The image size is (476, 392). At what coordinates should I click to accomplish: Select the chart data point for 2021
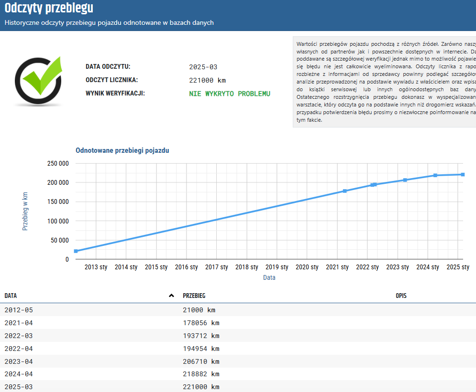345,191
